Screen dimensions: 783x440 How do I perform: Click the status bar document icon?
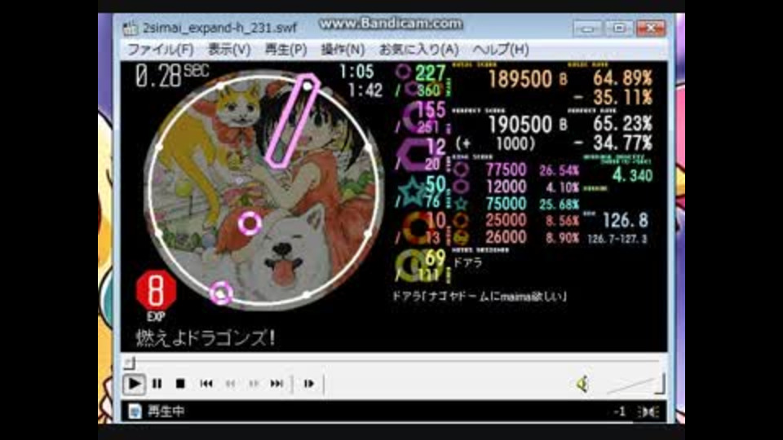coord(135,411)
